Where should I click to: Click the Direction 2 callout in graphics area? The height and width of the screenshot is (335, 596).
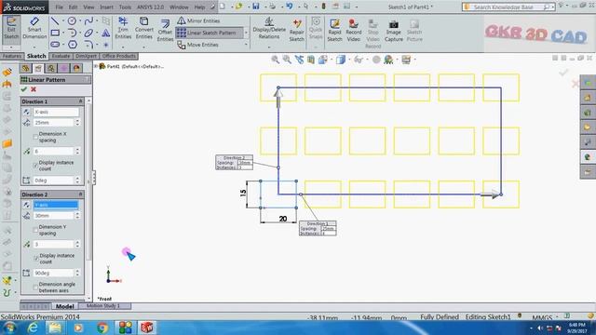234,162
